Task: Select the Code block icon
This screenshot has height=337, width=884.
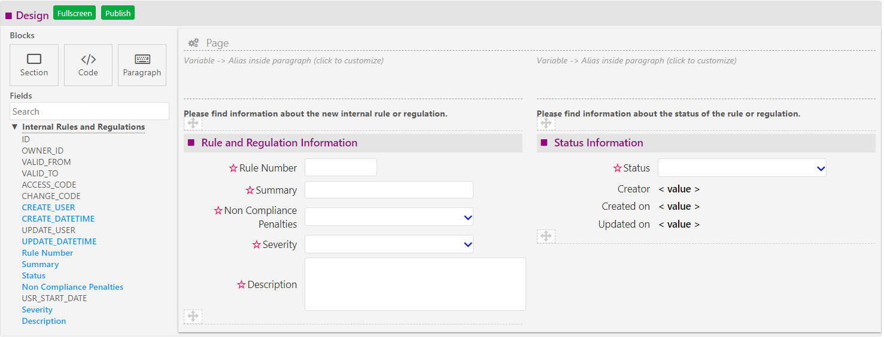Action: click(88, 59)
